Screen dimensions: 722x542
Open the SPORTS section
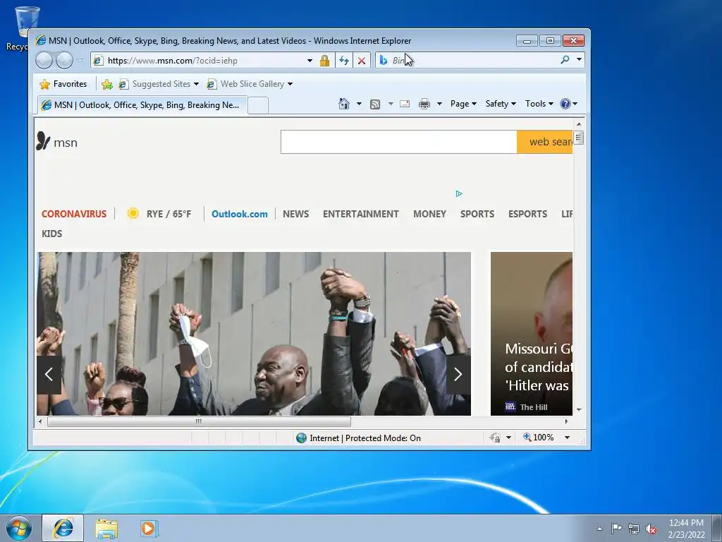click(477, 214)
